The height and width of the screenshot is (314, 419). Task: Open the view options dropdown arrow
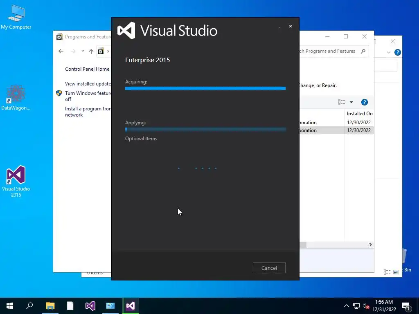[x=351, y=102]
